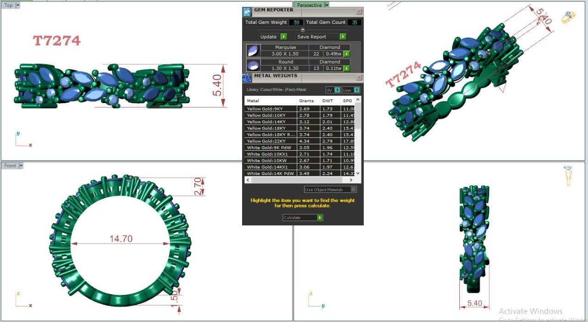Click the Metal Weights flask icon
This screenshot has height=322, width=588.
click(247, 77)
